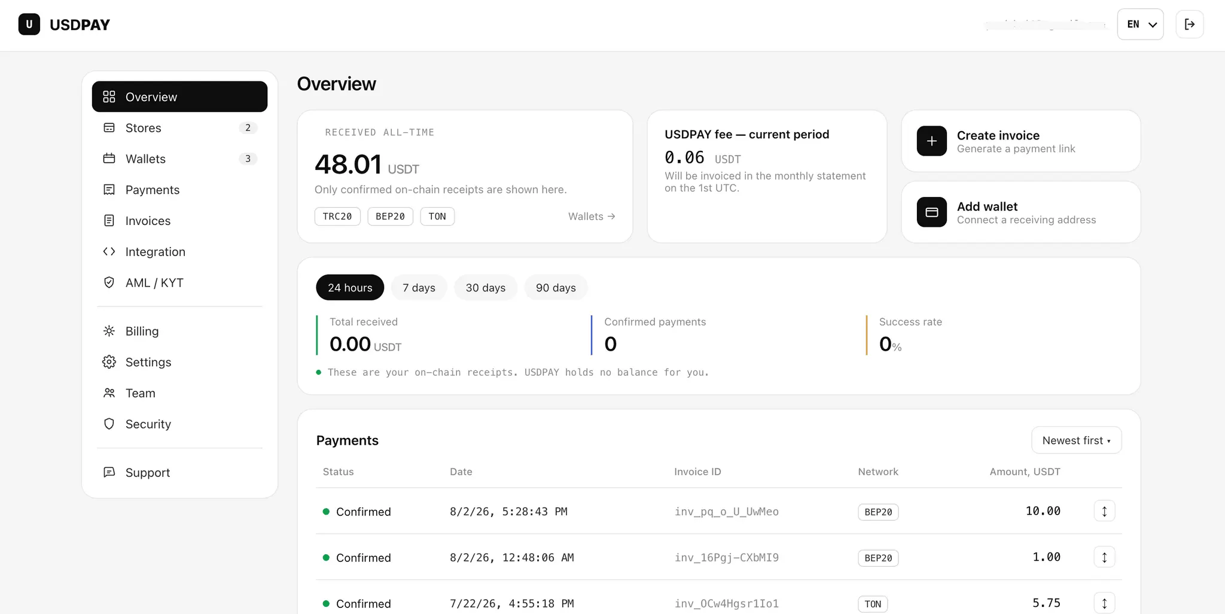Click the Team people icon

pyautogui.click(x=109, y=393)
